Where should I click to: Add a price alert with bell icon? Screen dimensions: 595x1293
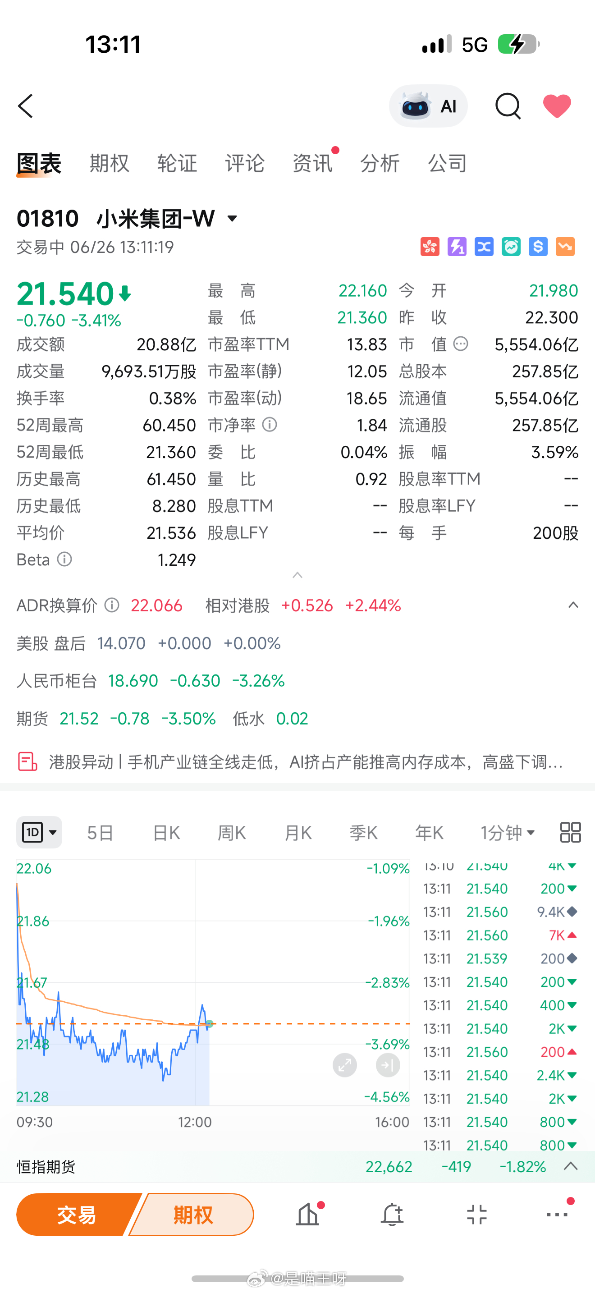[x=392, y=1215]
